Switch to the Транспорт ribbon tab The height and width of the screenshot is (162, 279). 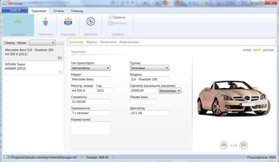(x=39, y=11)
